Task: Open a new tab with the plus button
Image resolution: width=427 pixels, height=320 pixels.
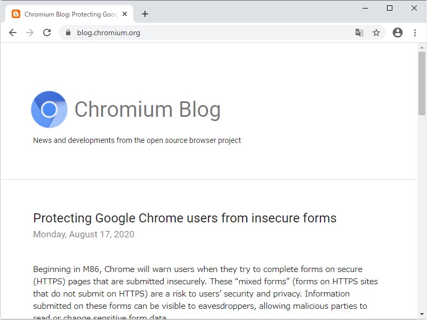Action: pos(145,14)
